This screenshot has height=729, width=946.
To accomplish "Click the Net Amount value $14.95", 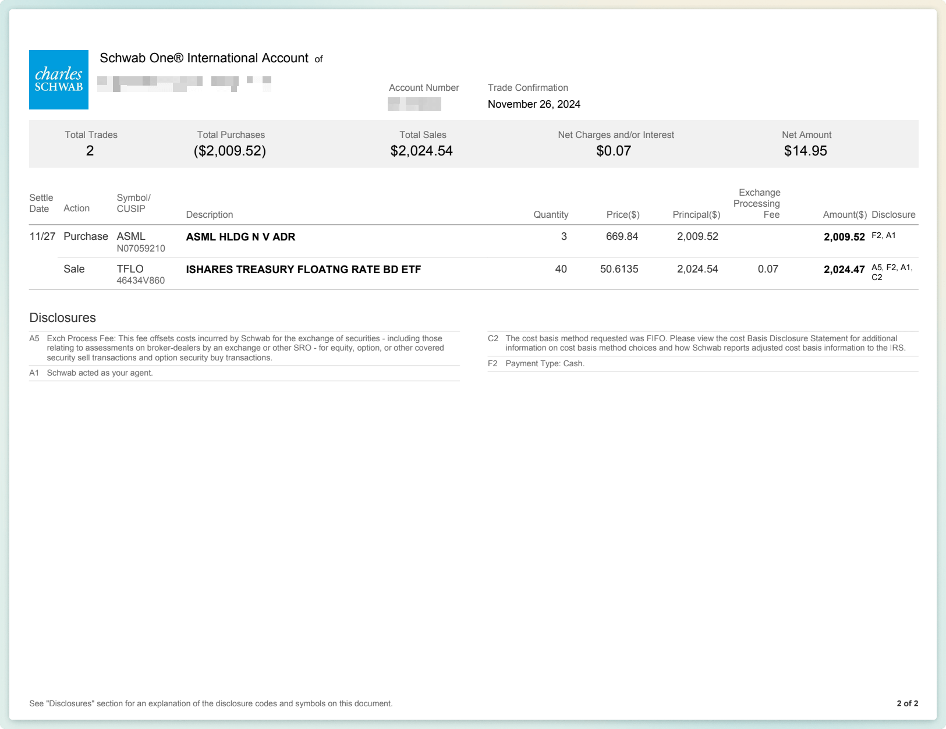I will tap(805, 151).
